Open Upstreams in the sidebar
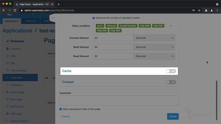Image resolution: width=221 pixels, height=124 pixels. pyautogui.click(x=16, y=85)
